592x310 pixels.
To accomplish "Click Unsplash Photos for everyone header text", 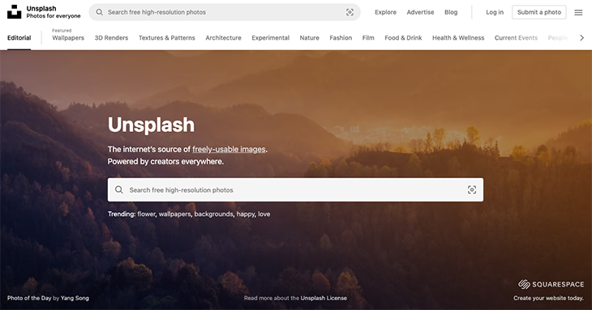I will (x=54, y=12).
